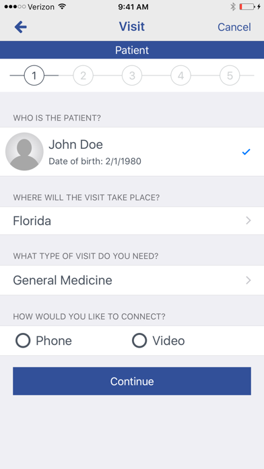Screen dimensions: 264x469
Task: Tap the Bluetooth status icon
Action: [233, 7]
